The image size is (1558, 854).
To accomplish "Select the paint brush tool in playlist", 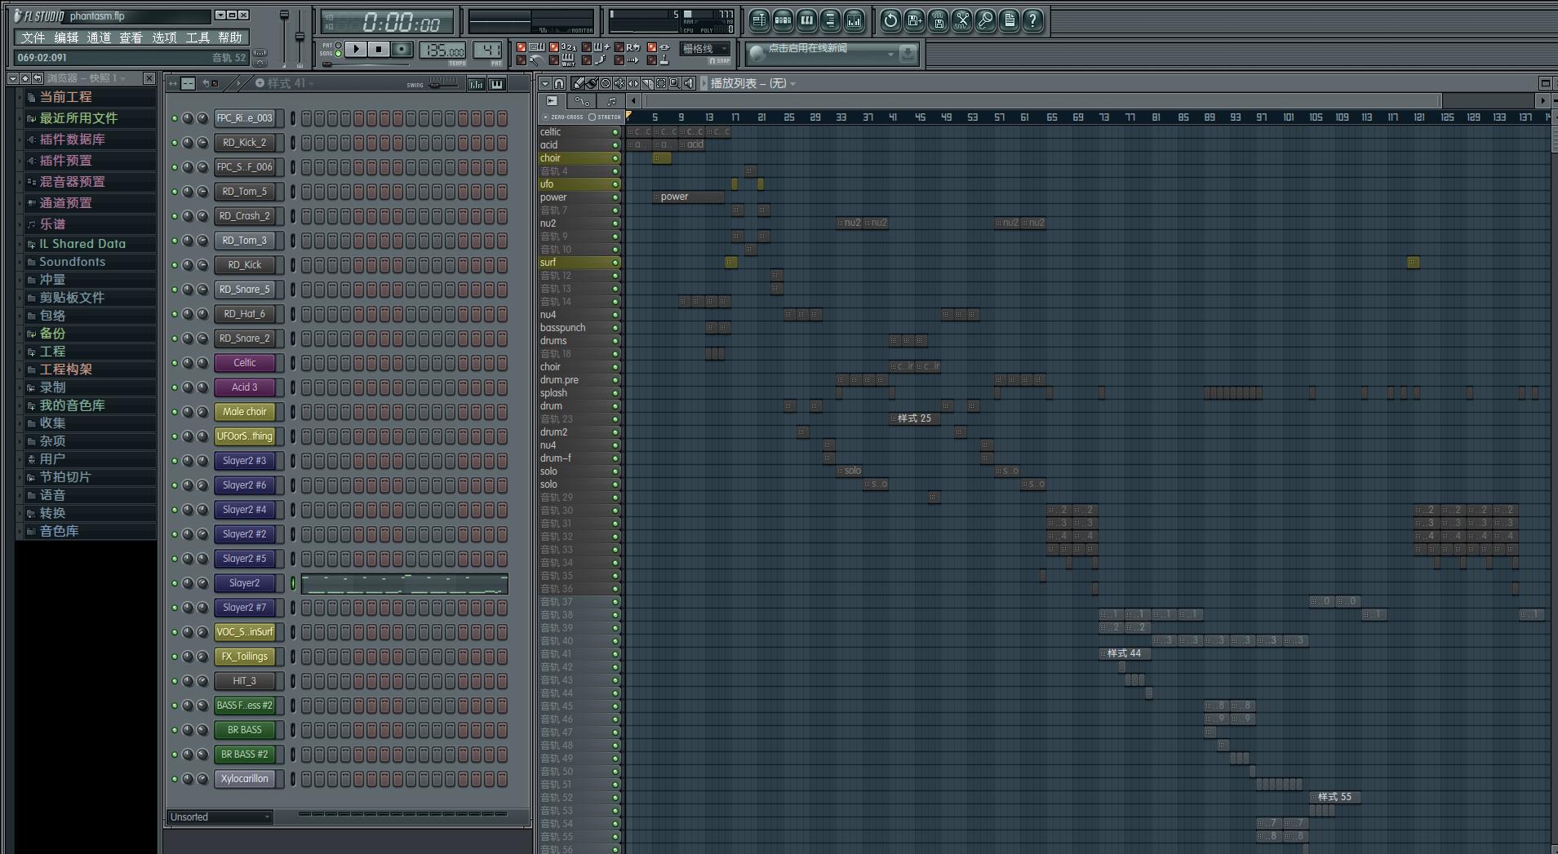I will click(592, 83).
